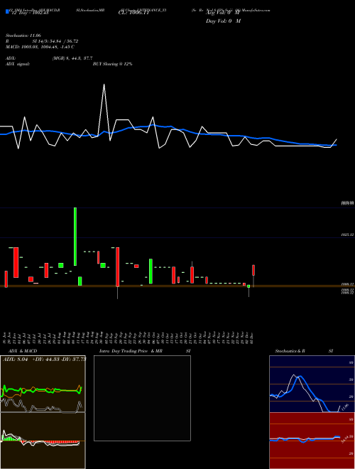Click the tall white price spike peak
The height and width of the screenshot is (469, 355).
(104, 85)
